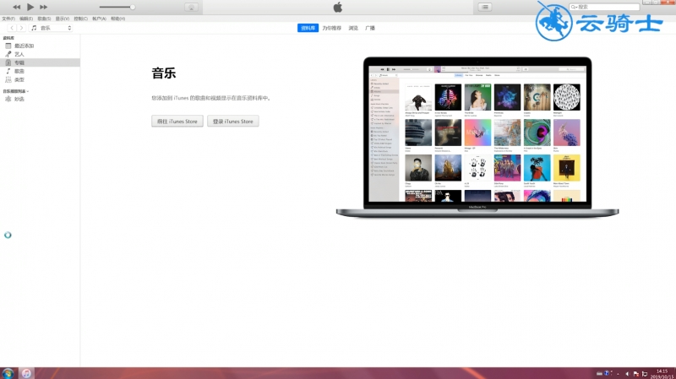Click the Apple logo in the status display
676x379 pixels.
point(337,7)
